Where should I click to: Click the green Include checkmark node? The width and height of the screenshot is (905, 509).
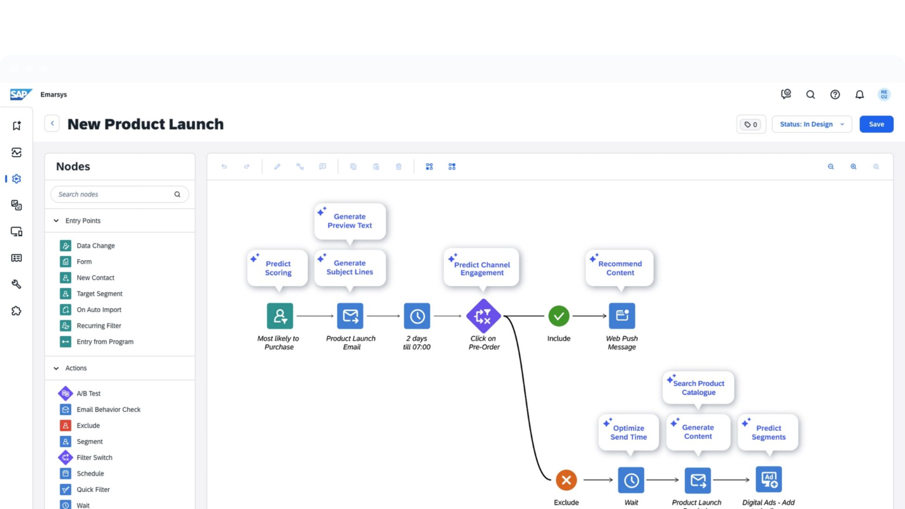tap(559, 316)
